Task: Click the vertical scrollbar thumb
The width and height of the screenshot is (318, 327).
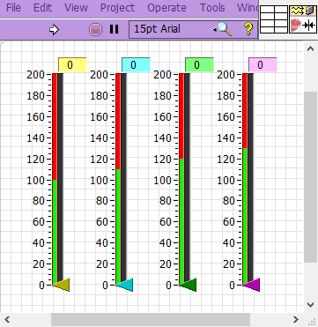Action: coord(310,177)
